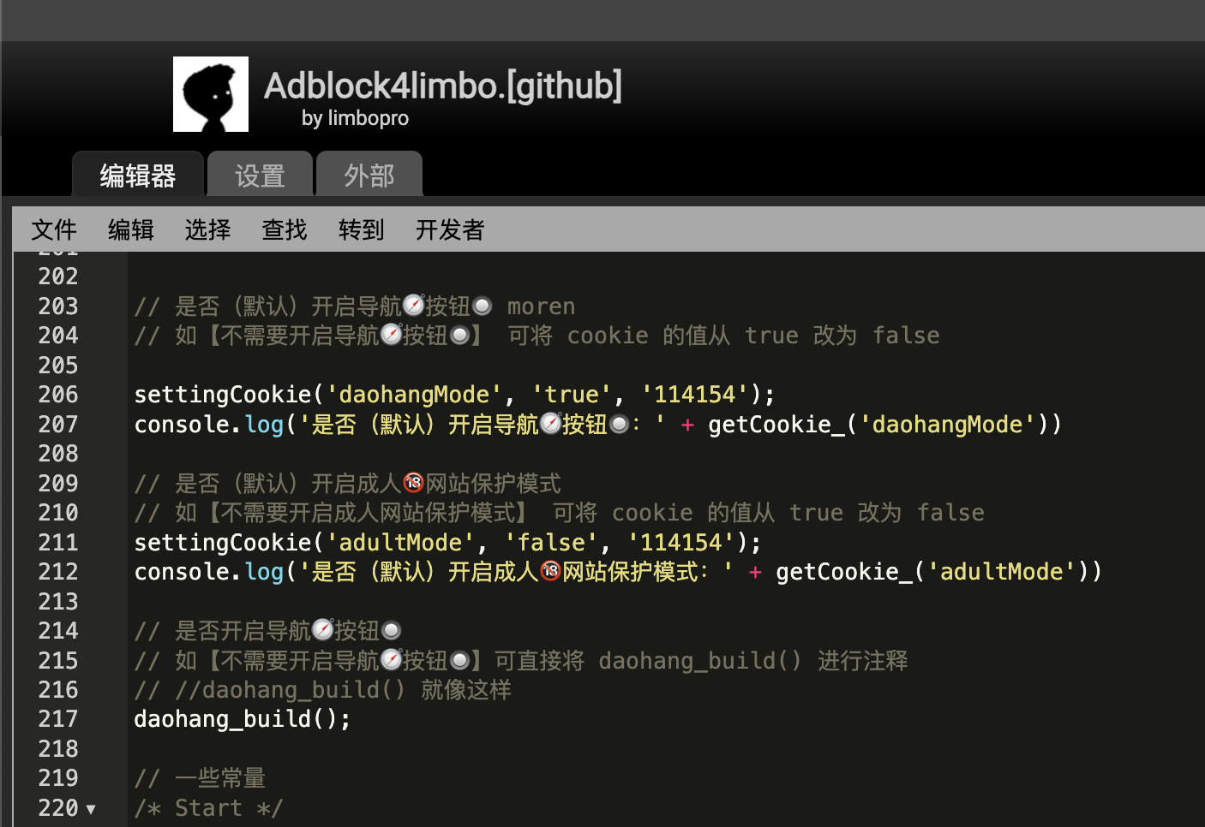Click the radio button emoji on line 214
Screen dimensions: 1205x827
coord(391,631)
